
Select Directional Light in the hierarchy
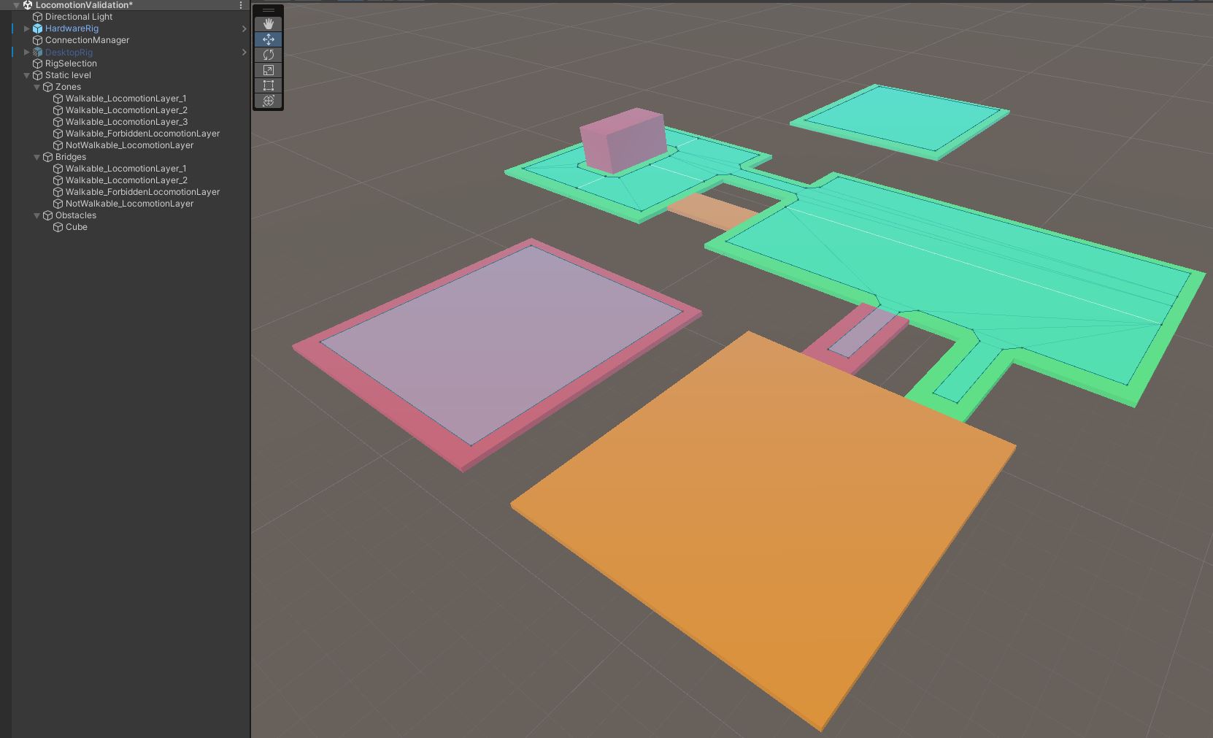(79, 17)
